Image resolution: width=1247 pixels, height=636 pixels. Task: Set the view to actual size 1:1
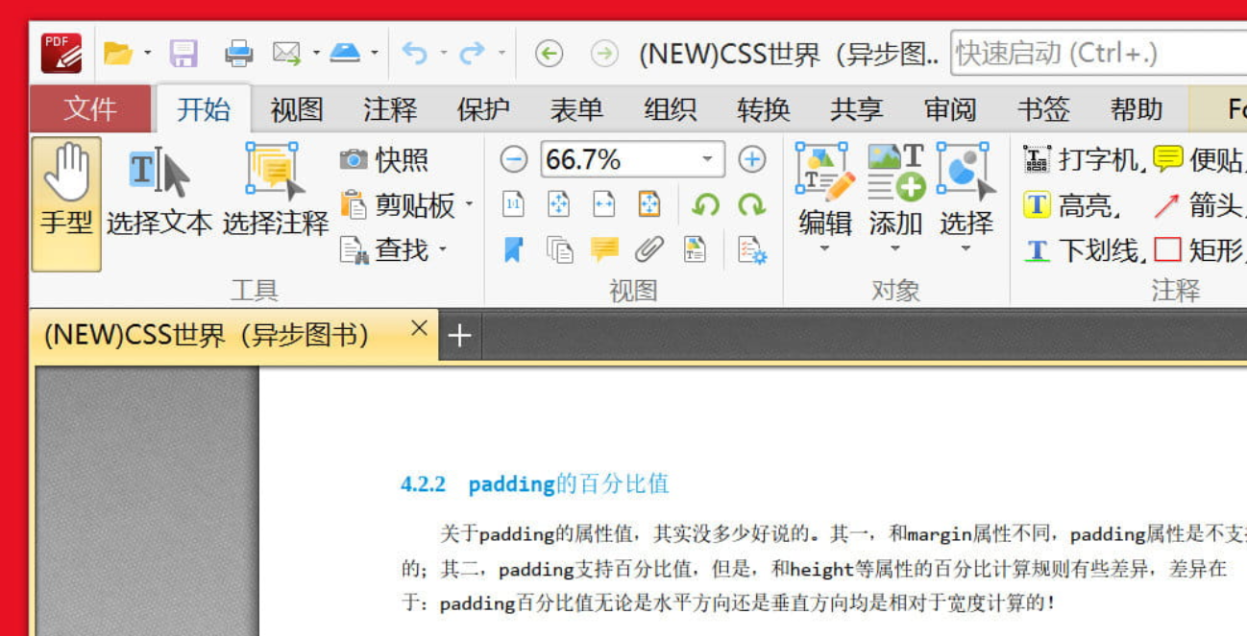tap(514, 204)
